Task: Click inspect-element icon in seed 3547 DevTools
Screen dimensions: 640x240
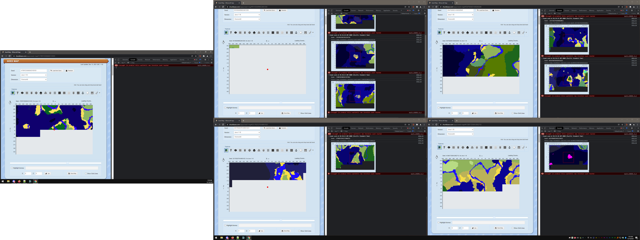Action: [x=542, y=10]
